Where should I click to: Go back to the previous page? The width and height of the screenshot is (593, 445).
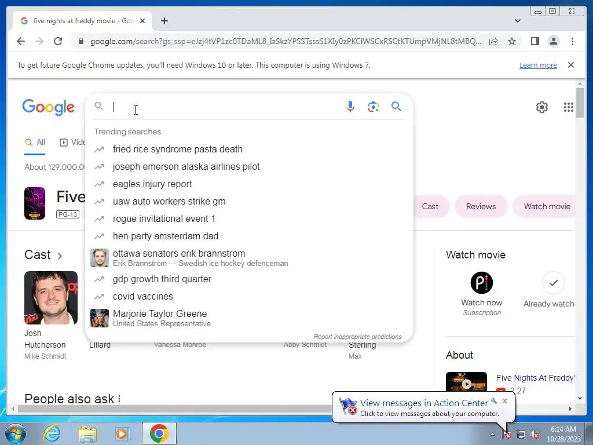pos(21,41)
